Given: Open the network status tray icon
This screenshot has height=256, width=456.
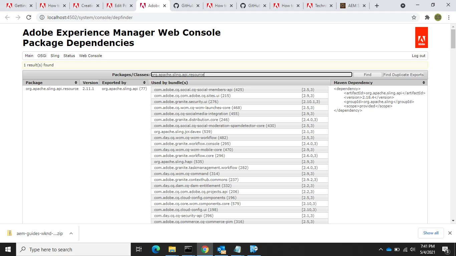Looking at the screenshot, I should click(405, 249).
